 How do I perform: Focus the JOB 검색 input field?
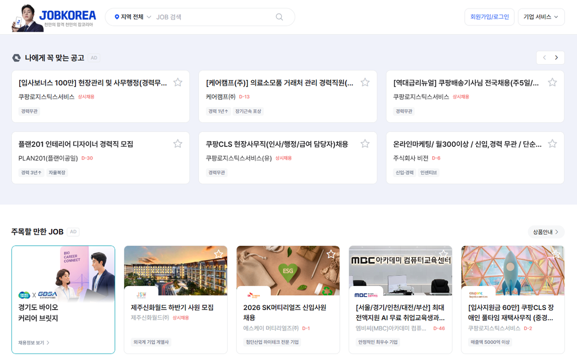click(x=214, y=17)
